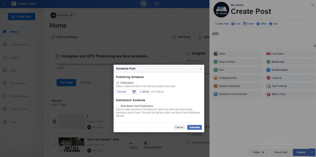
Task: Click the Pages sidebar icon
Action: 4,122
